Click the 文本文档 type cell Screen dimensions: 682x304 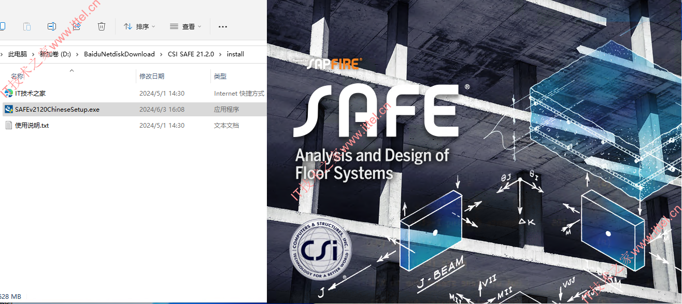click(226, 126)
